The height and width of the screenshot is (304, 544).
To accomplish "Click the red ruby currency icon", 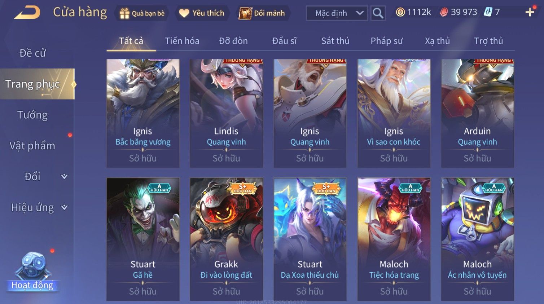I will tap(444, 12).
